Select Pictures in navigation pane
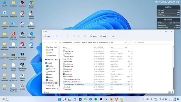 coord(51,77)
